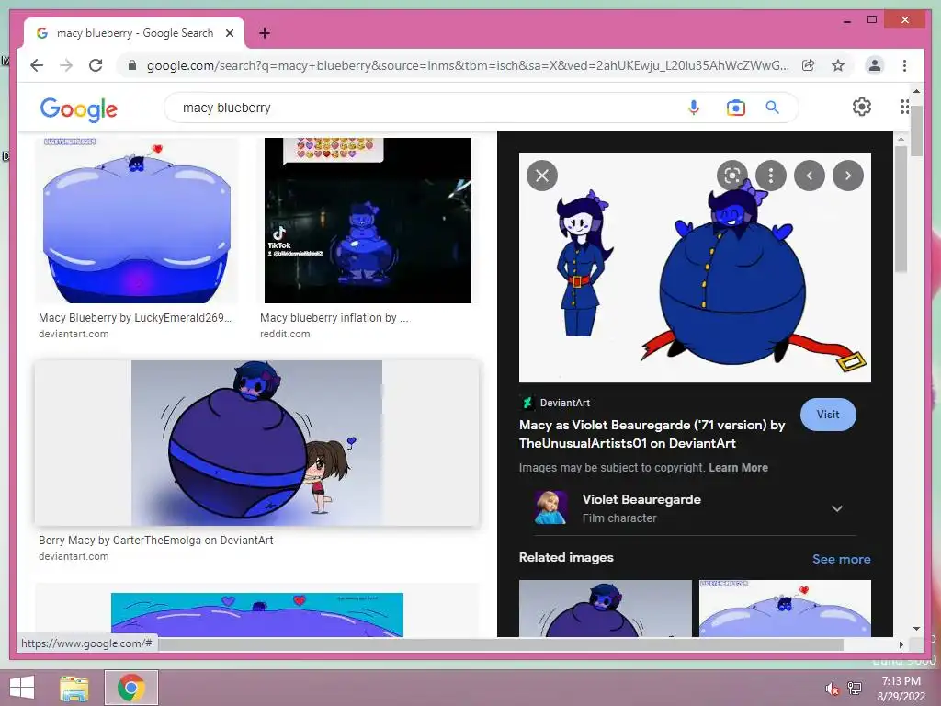Open preview panel more options menu

(771, 176)
